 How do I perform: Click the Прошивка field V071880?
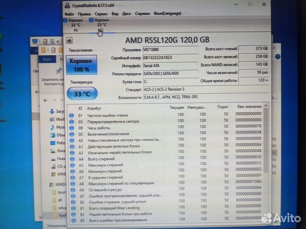point(170,50)
